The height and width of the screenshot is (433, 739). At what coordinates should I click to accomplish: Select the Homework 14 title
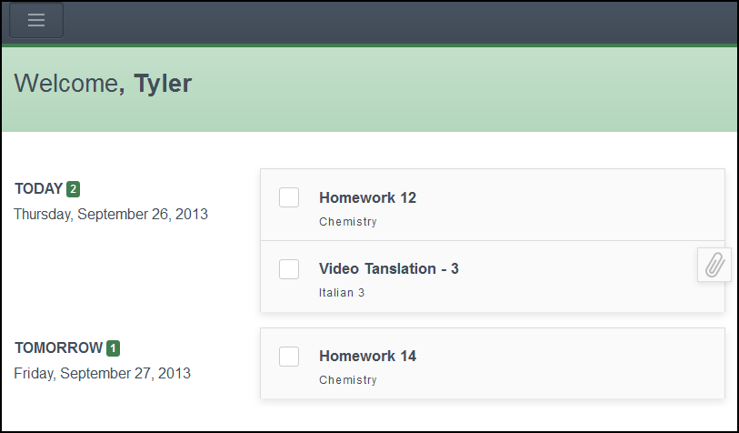coord(367,356)
